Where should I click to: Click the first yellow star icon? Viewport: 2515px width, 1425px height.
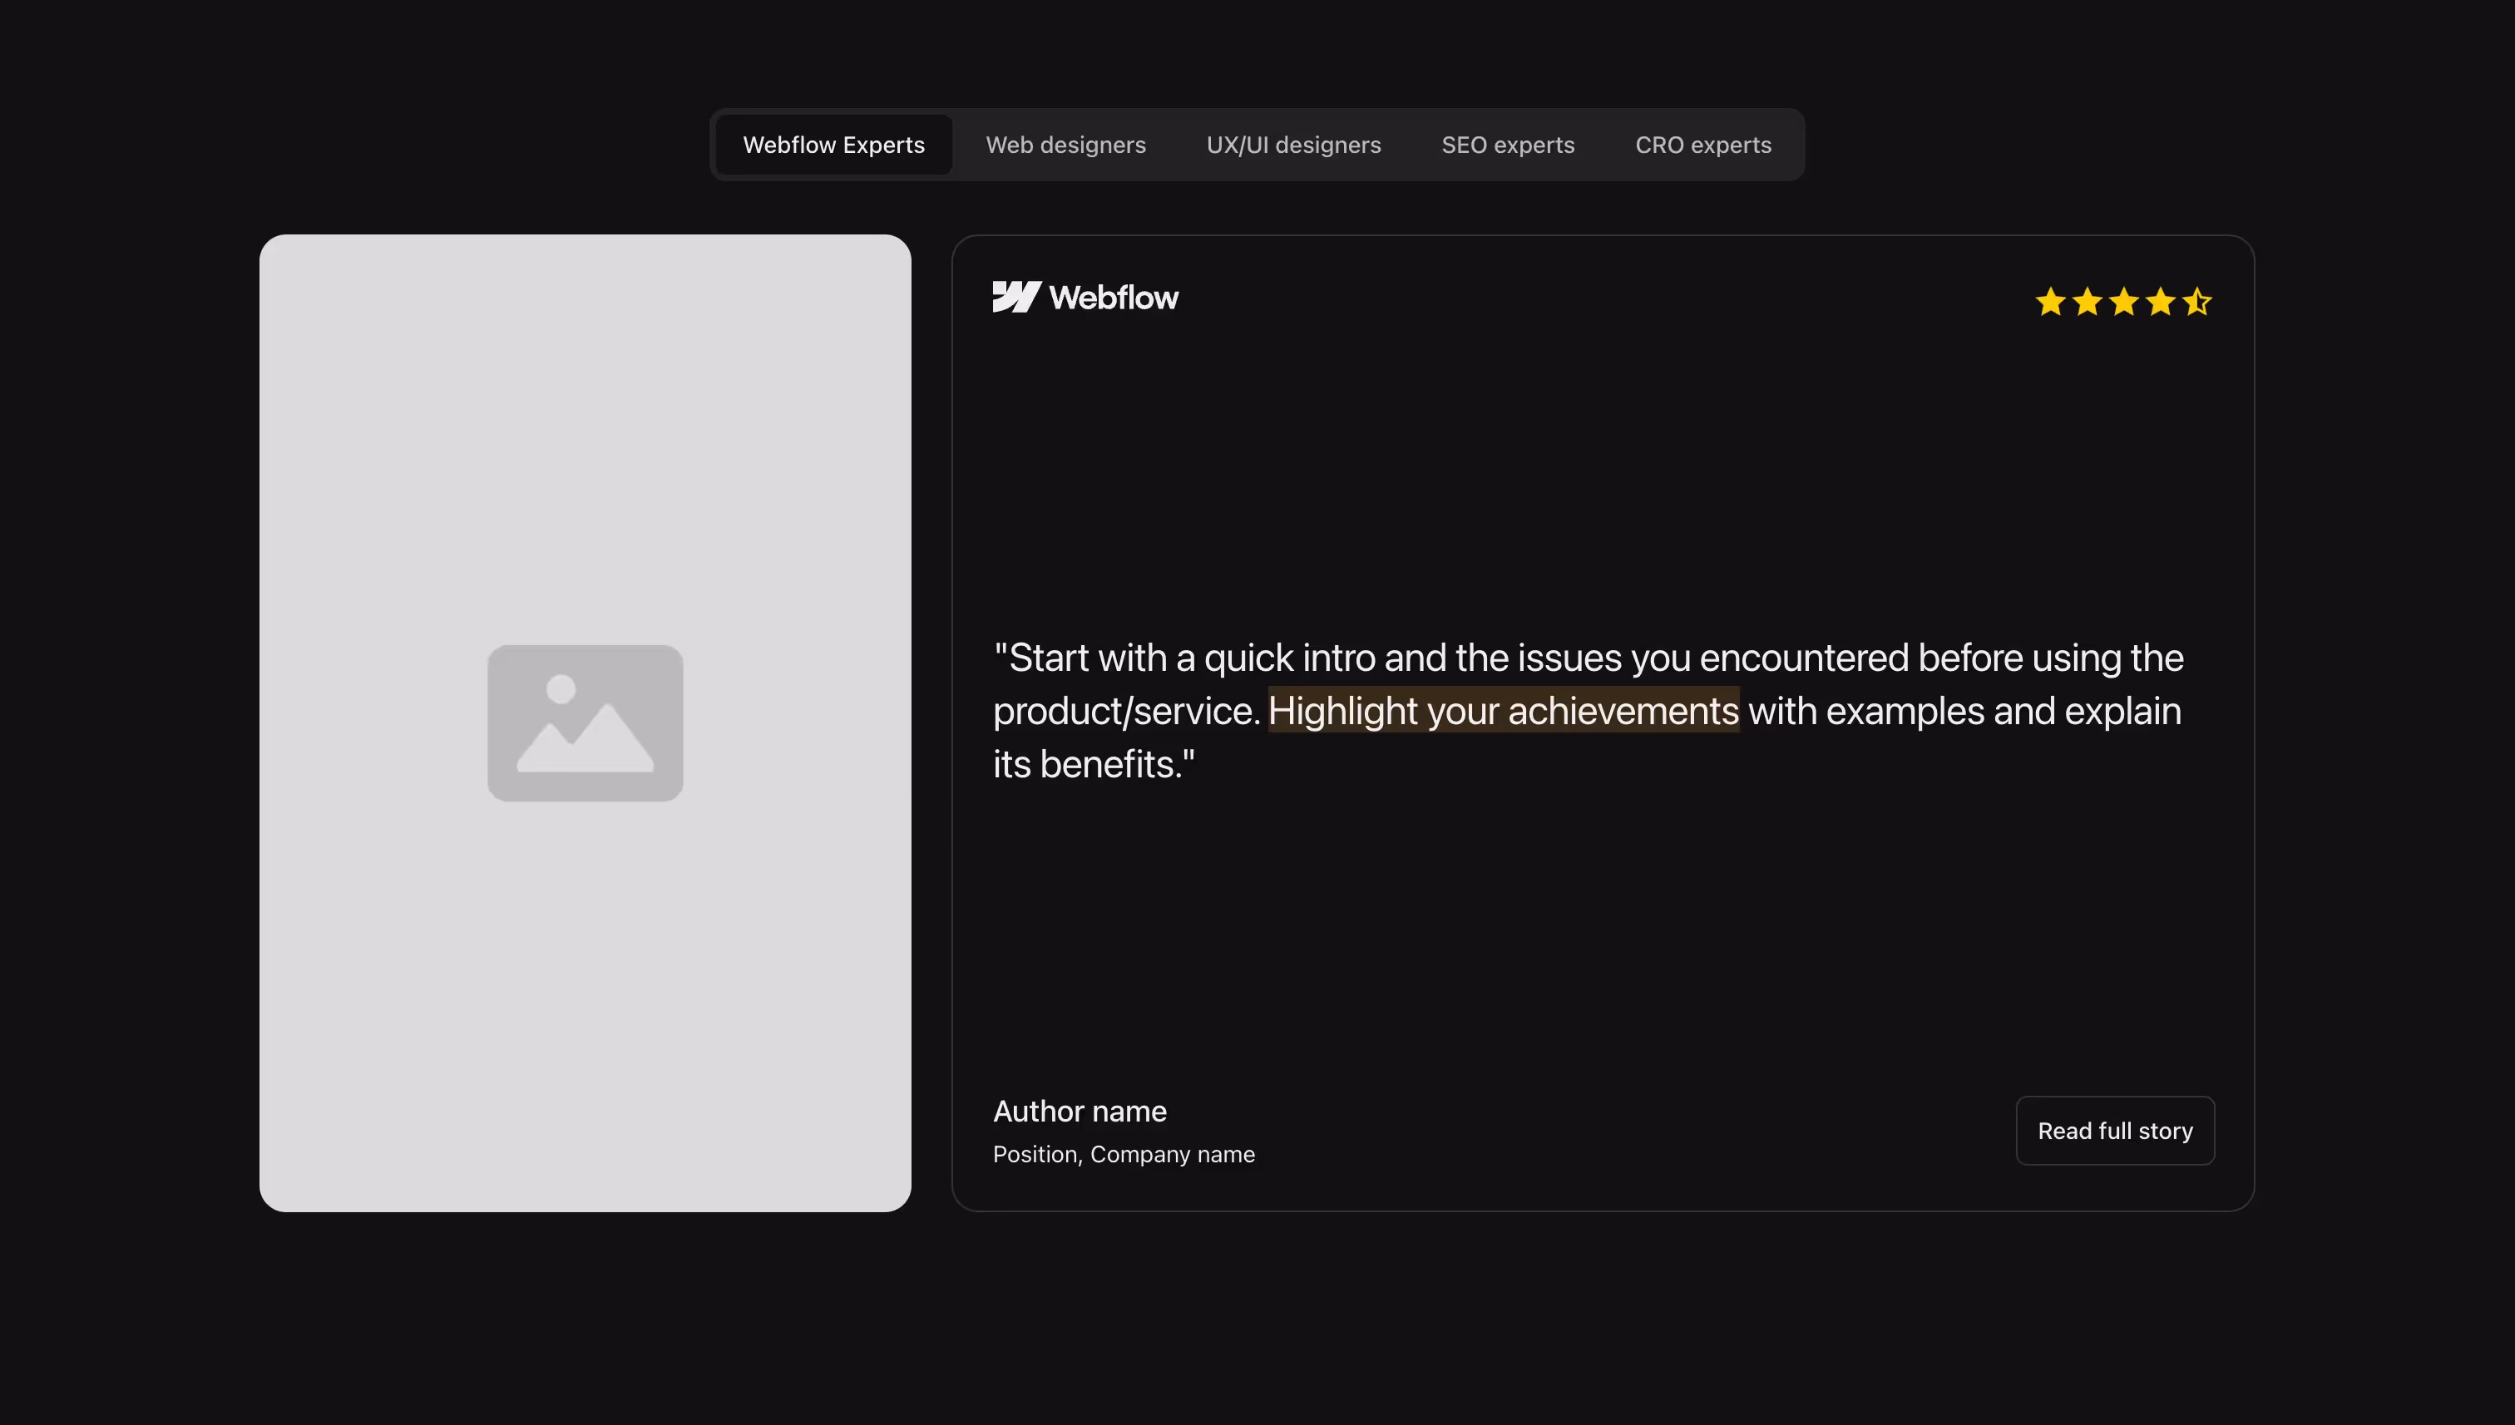2051,303
